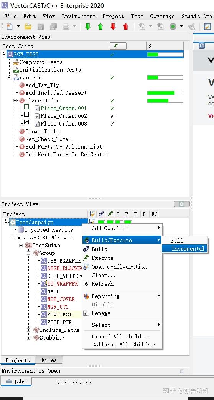
Task: Click the execute runner column header button
Action: [x=118, y=46]
